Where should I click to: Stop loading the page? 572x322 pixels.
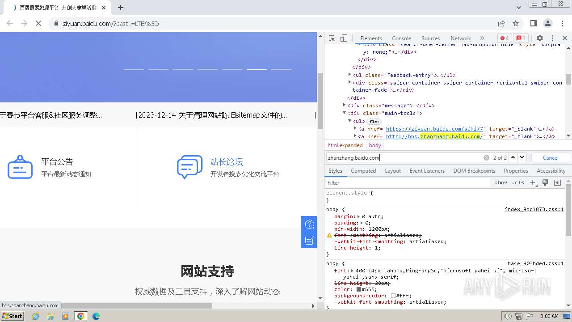pyautogui.click(x=38, y=23)
